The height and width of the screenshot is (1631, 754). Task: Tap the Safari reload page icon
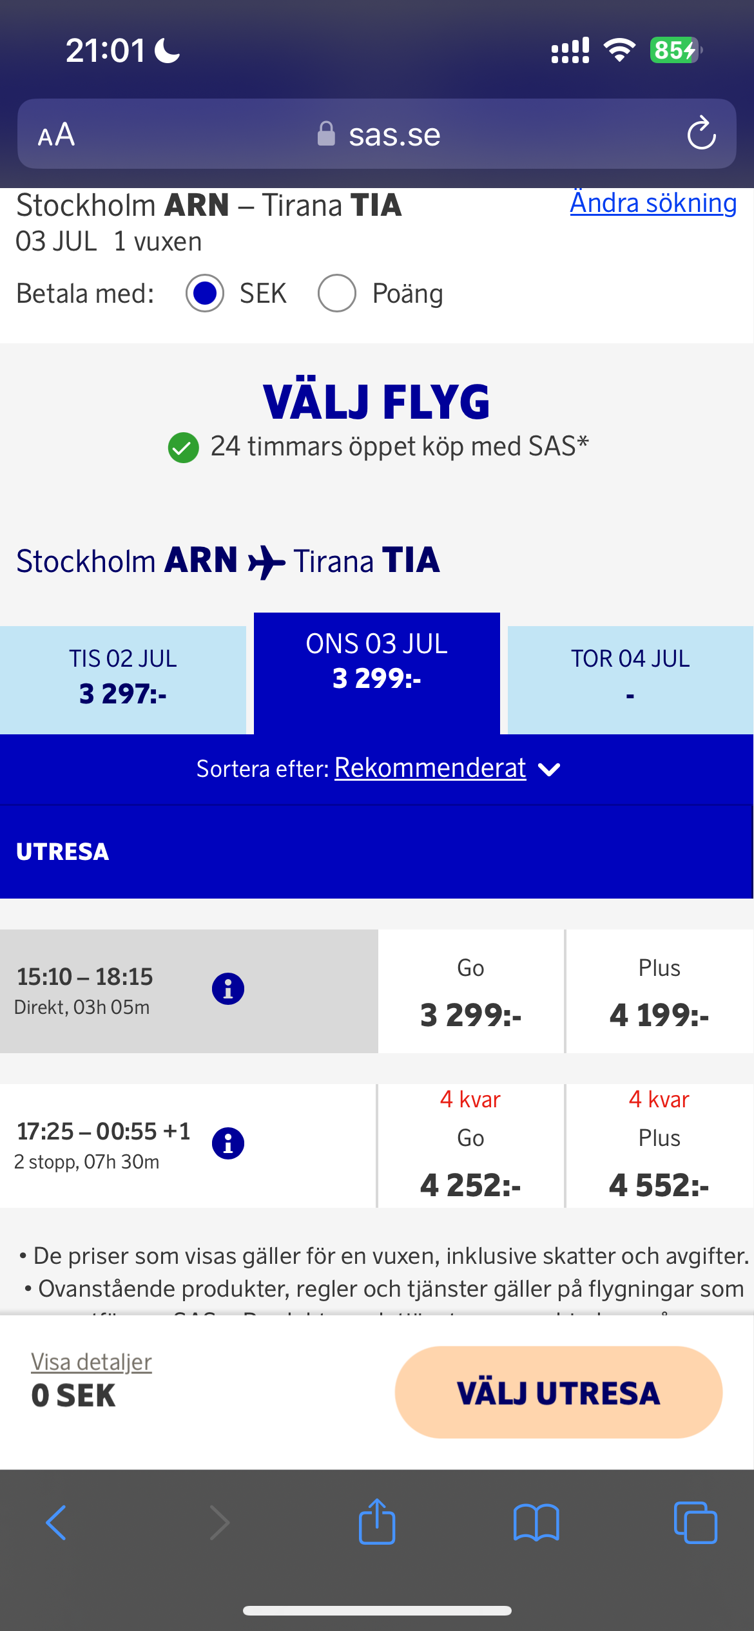click(701, 134)
